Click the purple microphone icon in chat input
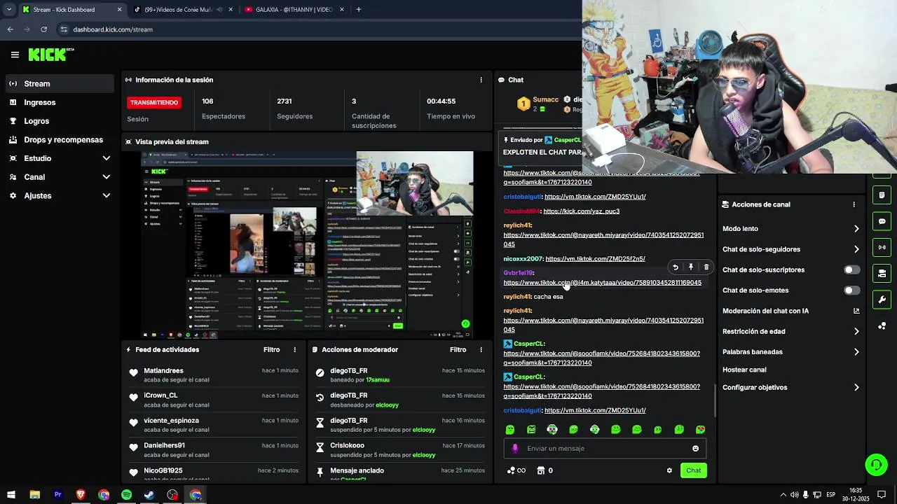Screen dimensions: 897x504 pos(515,449)
